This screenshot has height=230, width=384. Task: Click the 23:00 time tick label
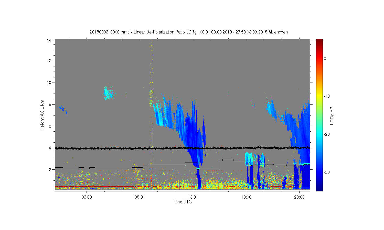[299, 197]
